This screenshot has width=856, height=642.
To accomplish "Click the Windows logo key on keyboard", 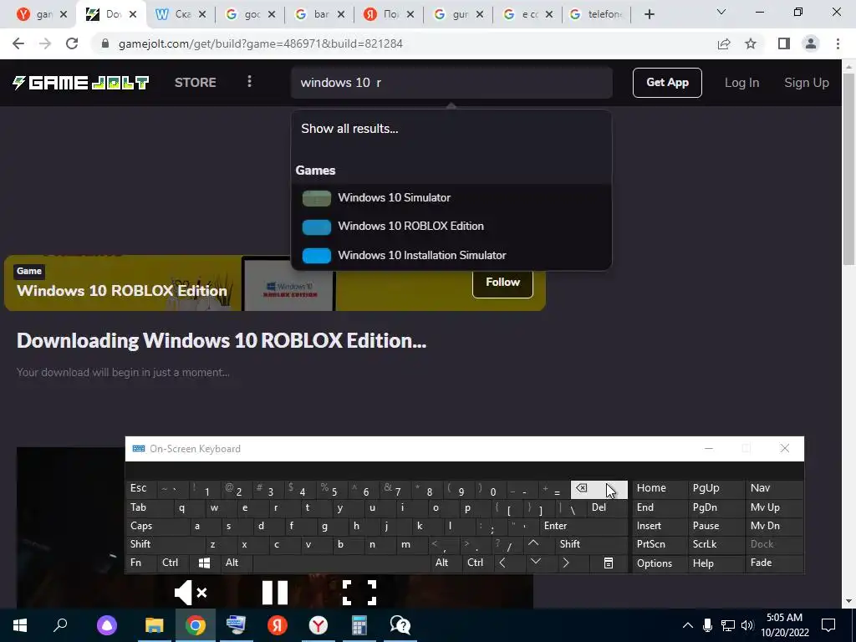I will coord(204,563).
